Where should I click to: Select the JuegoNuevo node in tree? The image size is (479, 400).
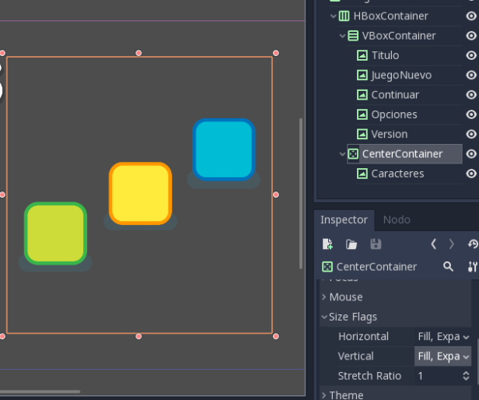coord(401,75)
